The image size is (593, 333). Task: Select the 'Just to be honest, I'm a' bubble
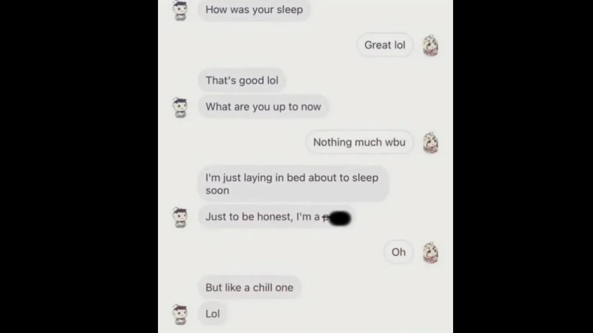click(276, 217)
